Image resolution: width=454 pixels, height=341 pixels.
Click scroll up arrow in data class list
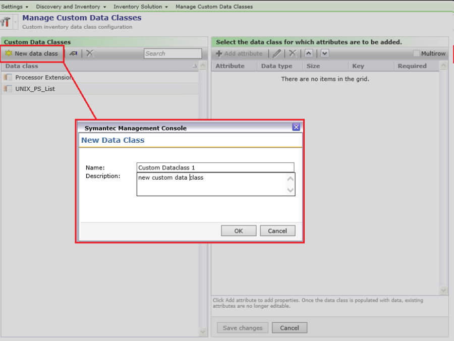[203, 66]
